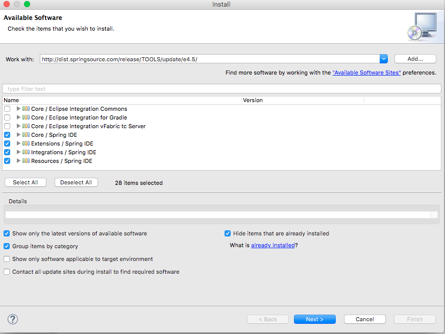Click the category icon for Core / Eclipse Integration vFabric tc Server

26,126
